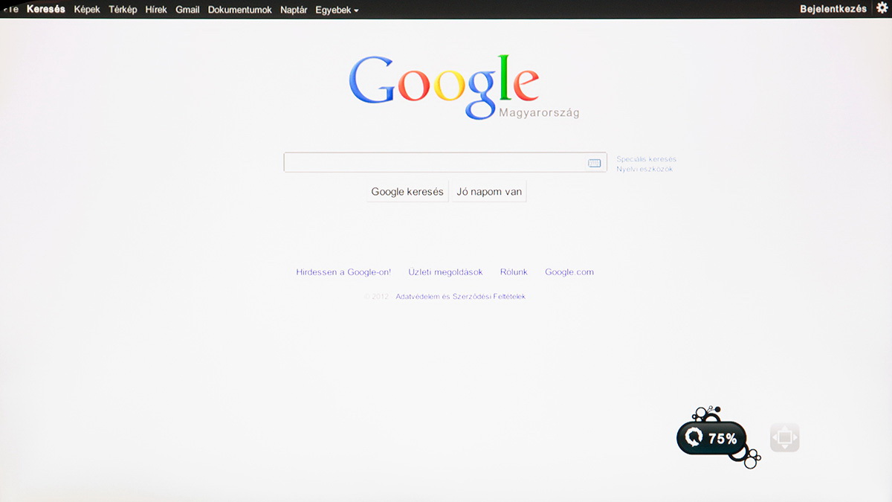Screen dimensions: 892x502
Task: Go to Hírek in the top bar
Action: coord(156,10)
